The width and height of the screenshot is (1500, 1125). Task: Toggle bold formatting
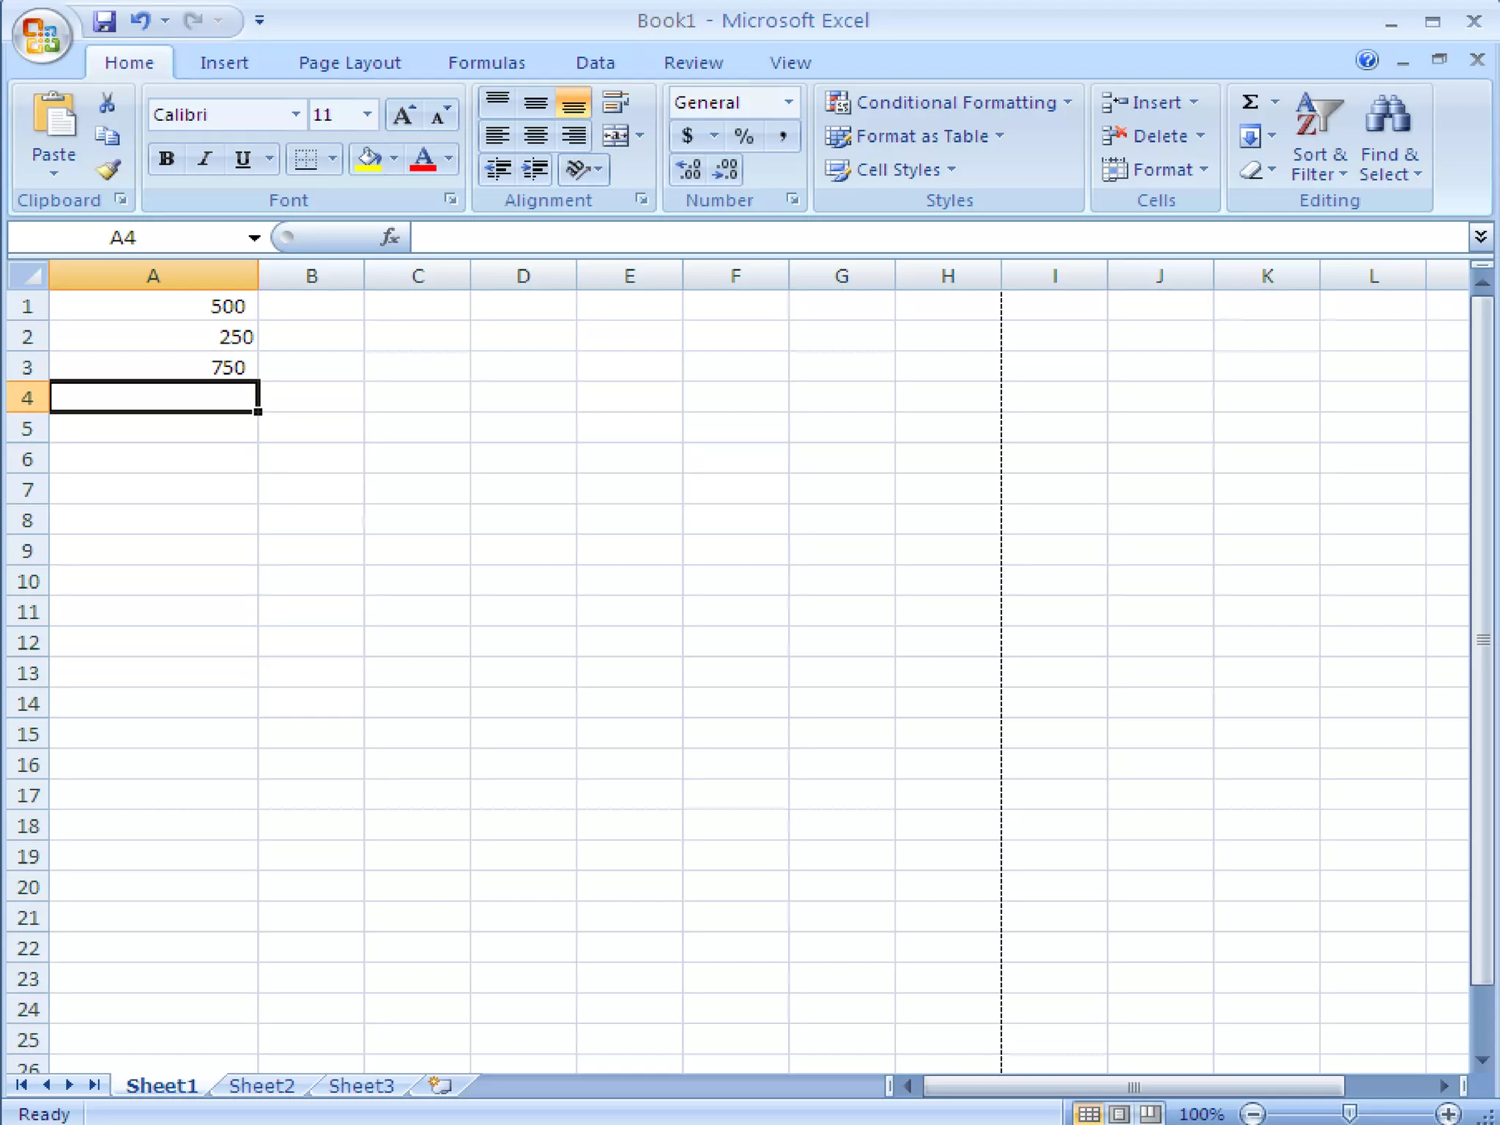167,159
